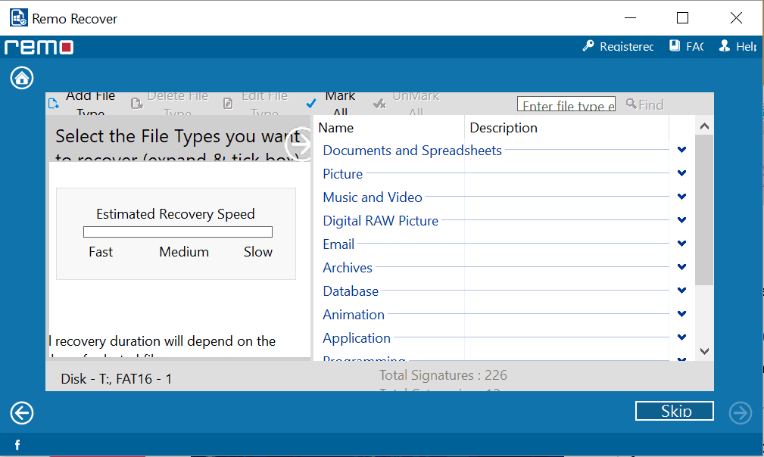Select the Music and Video label
This screenshot has width=764, height=457.
tap(373, 197)
